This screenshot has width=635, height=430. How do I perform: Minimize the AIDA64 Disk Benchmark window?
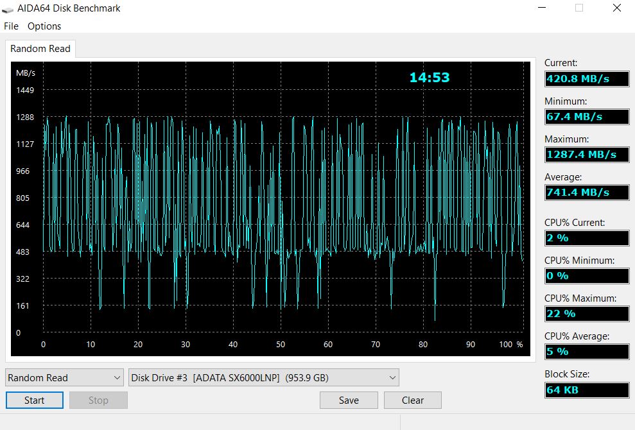541,8
